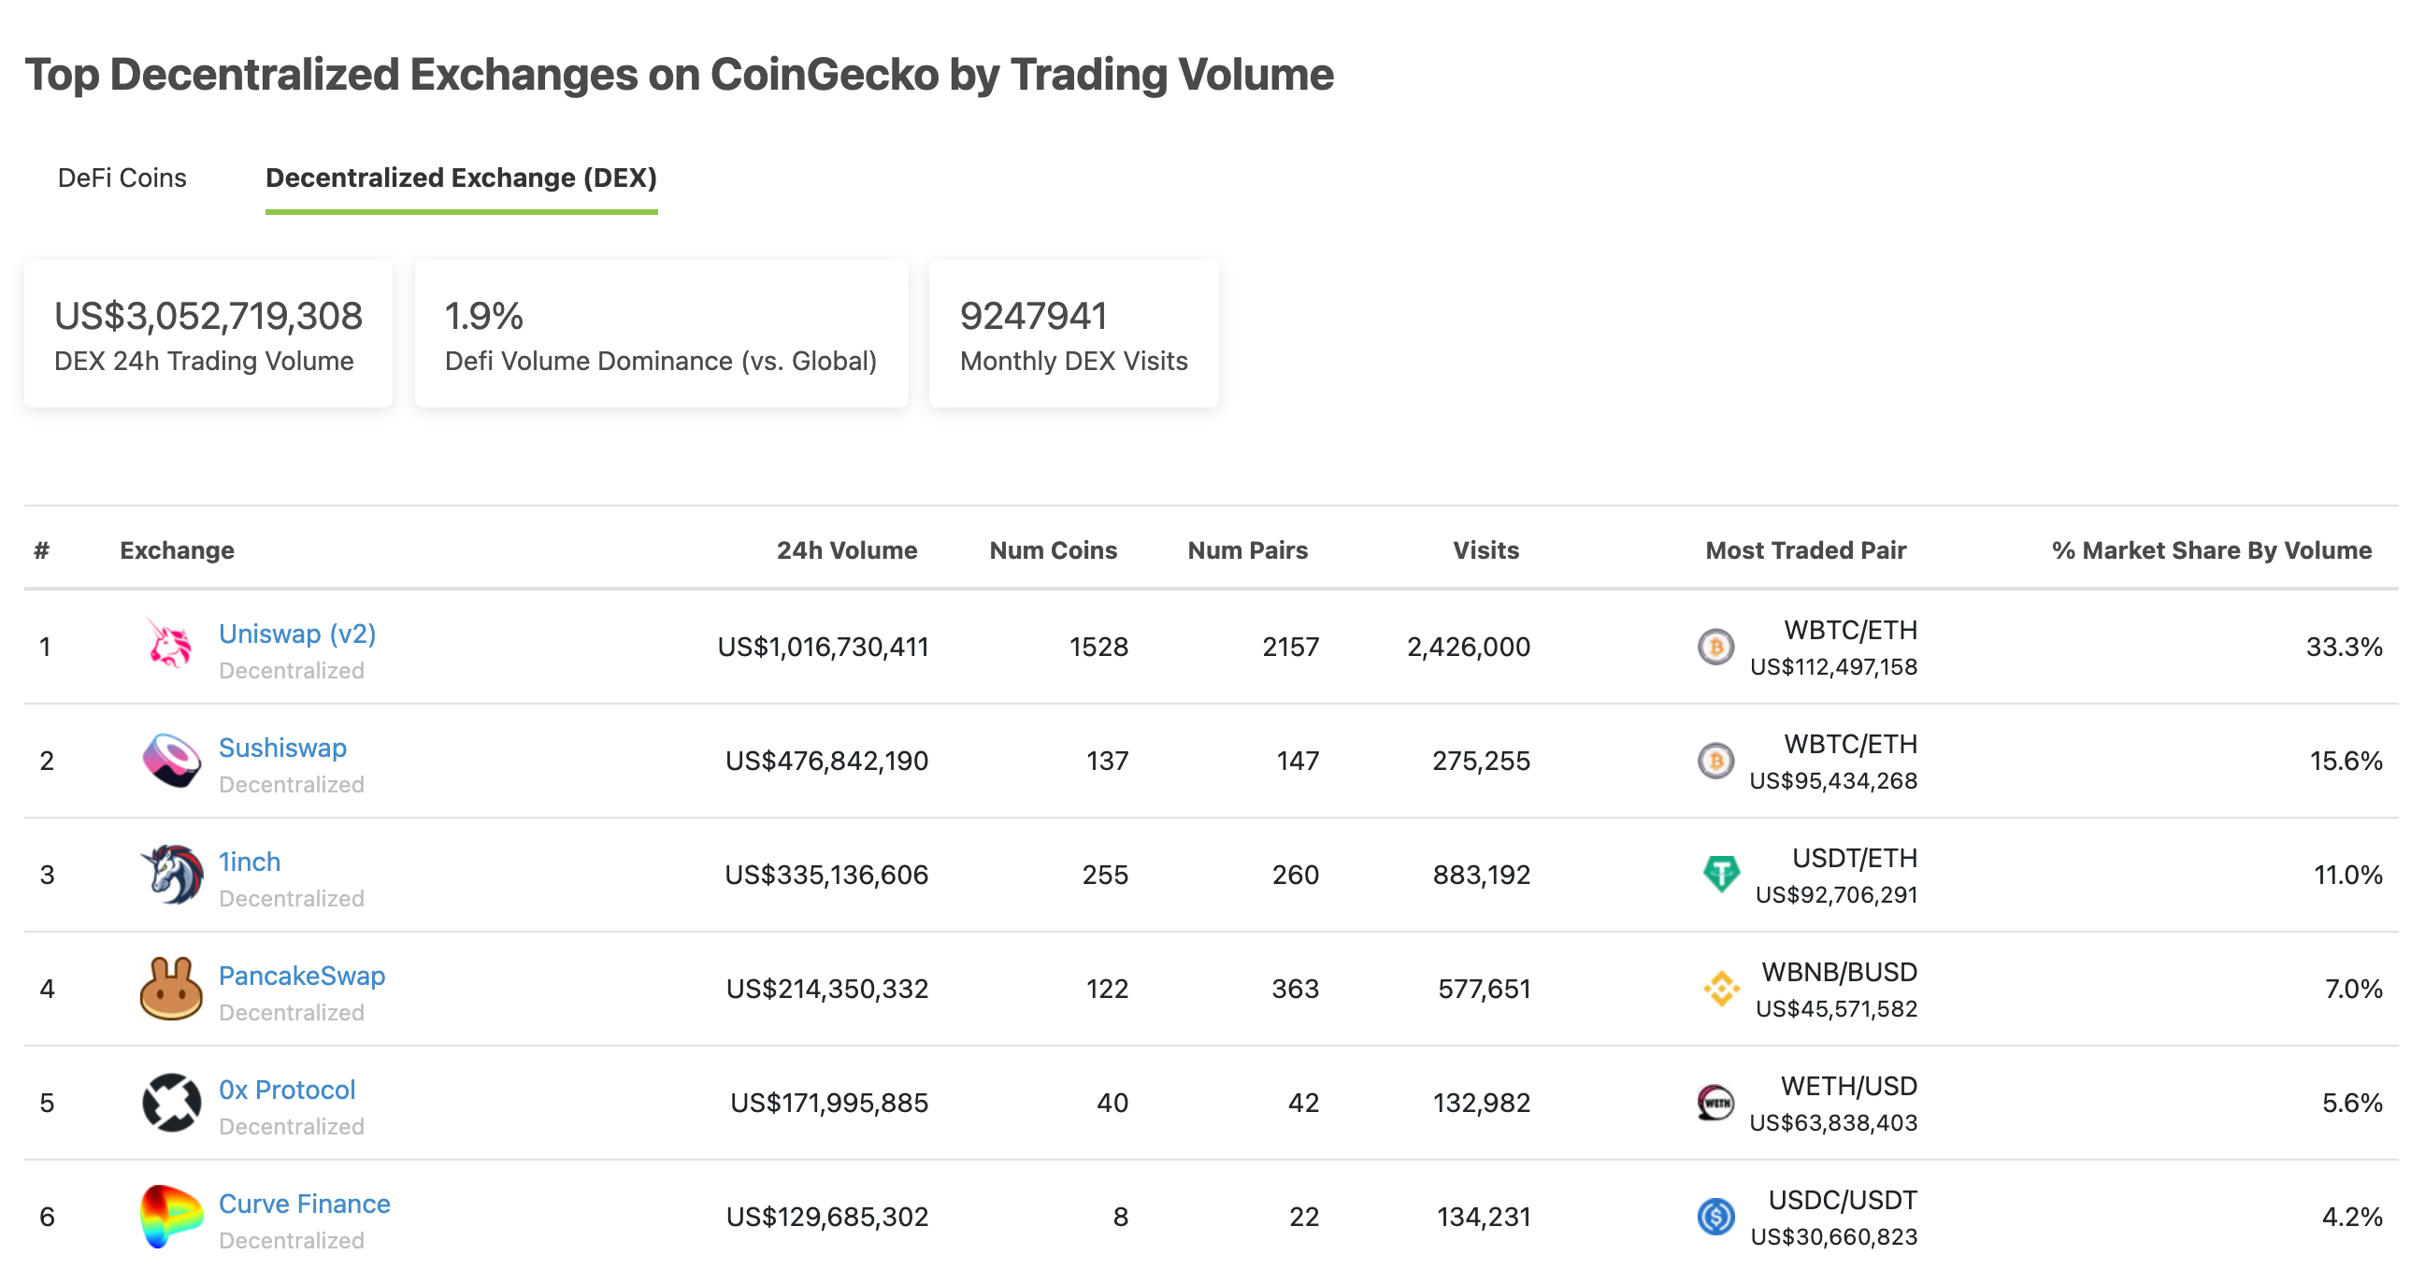Sort by the Exchange column header
This screenshot has width=2425, height=1269.
click(177, 549)
